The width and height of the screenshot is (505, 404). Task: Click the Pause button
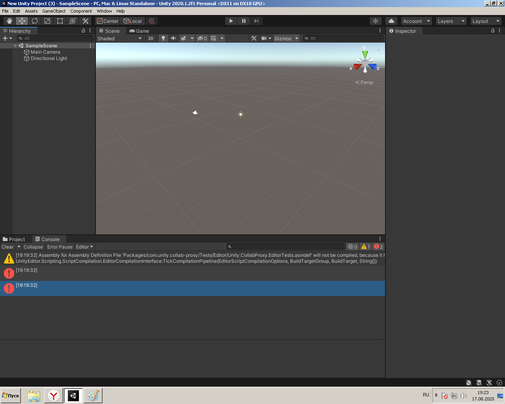pos(244,21)
